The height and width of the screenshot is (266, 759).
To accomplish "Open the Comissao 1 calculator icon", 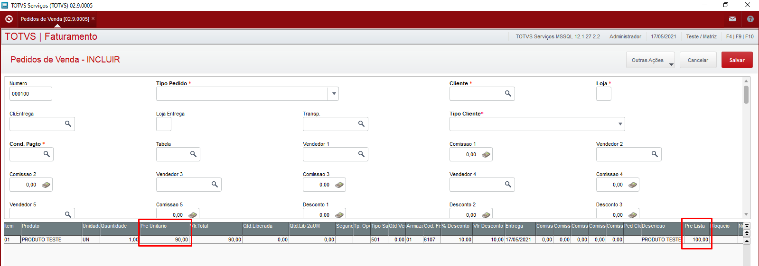I will pyautogui.click(x=486, y=155).
